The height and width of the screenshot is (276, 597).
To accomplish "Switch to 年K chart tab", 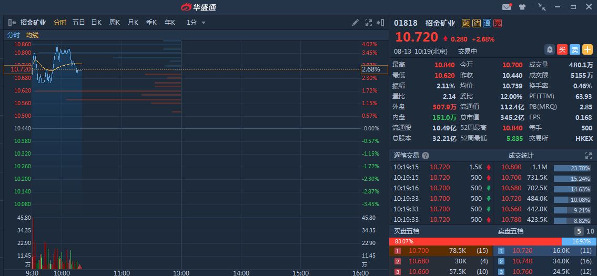I will tap(170, 23).
